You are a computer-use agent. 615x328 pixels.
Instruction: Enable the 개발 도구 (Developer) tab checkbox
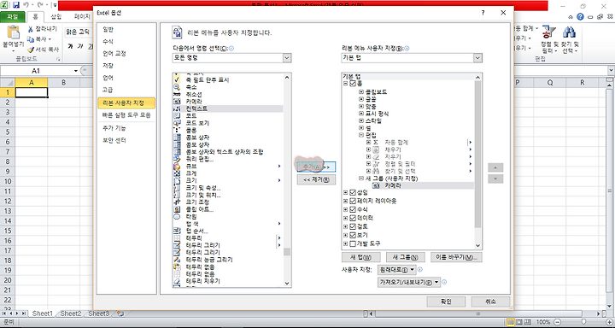click(352, 244)
